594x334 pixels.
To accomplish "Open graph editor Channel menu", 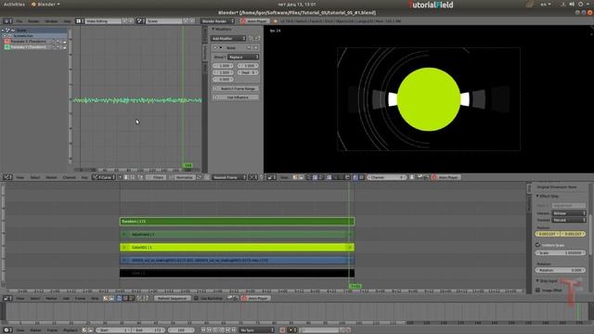I will [69, 177].
